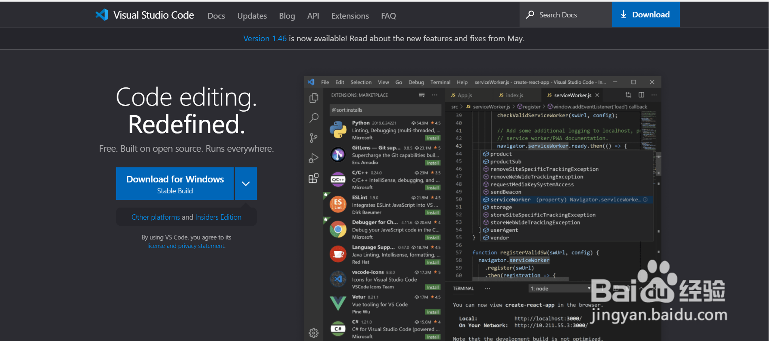Open the Updates navigation item
Image resolution: width=769 pixels, height=341 pixels.
tap(252, 16)
